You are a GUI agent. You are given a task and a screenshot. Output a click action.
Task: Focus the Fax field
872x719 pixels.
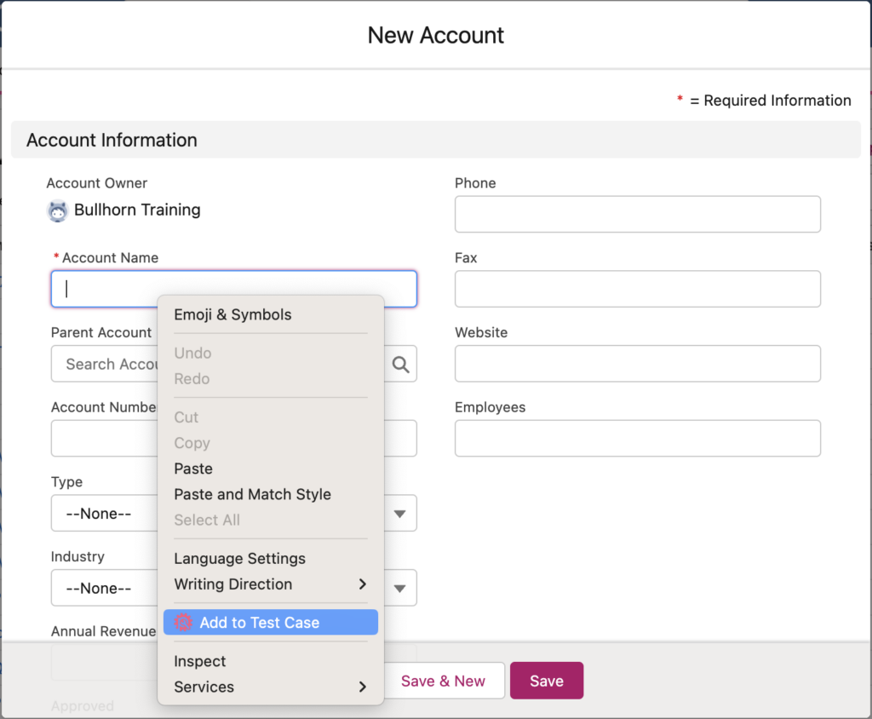click(x=637, y=289)
